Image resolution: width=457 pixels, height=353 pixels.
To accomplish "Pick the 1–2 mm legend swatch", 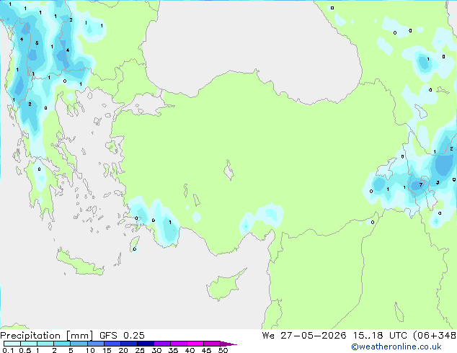I will click(x=45, y=344).
